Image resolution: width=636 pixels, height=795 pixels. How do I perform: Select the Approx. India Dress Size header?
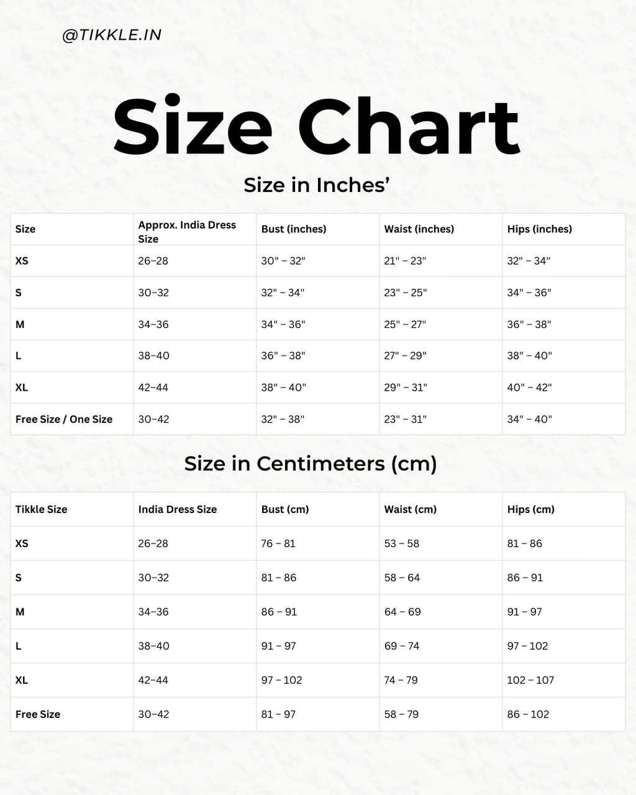[x=187, y=232]
